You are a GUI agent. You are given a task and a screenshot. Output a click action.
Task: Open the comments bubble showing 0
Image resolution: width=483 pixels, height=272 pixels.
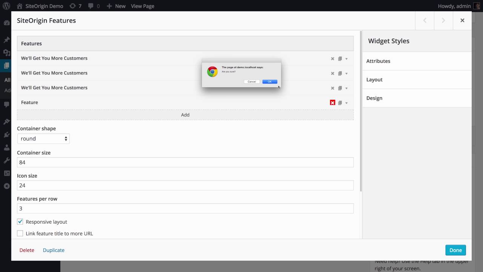pyautogui.click(x=94, y=6)
